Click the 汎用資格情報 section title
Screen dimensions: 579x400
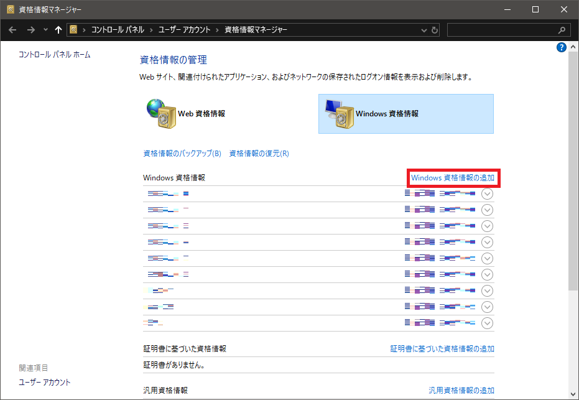pos(165,391)
